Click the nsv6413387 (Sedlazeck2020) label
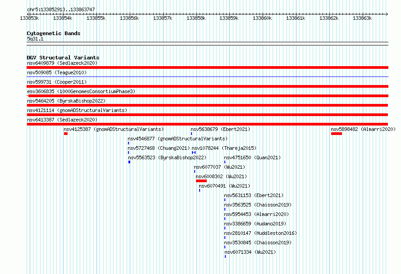This screenshot has width=401, height=274. point(62,120)
